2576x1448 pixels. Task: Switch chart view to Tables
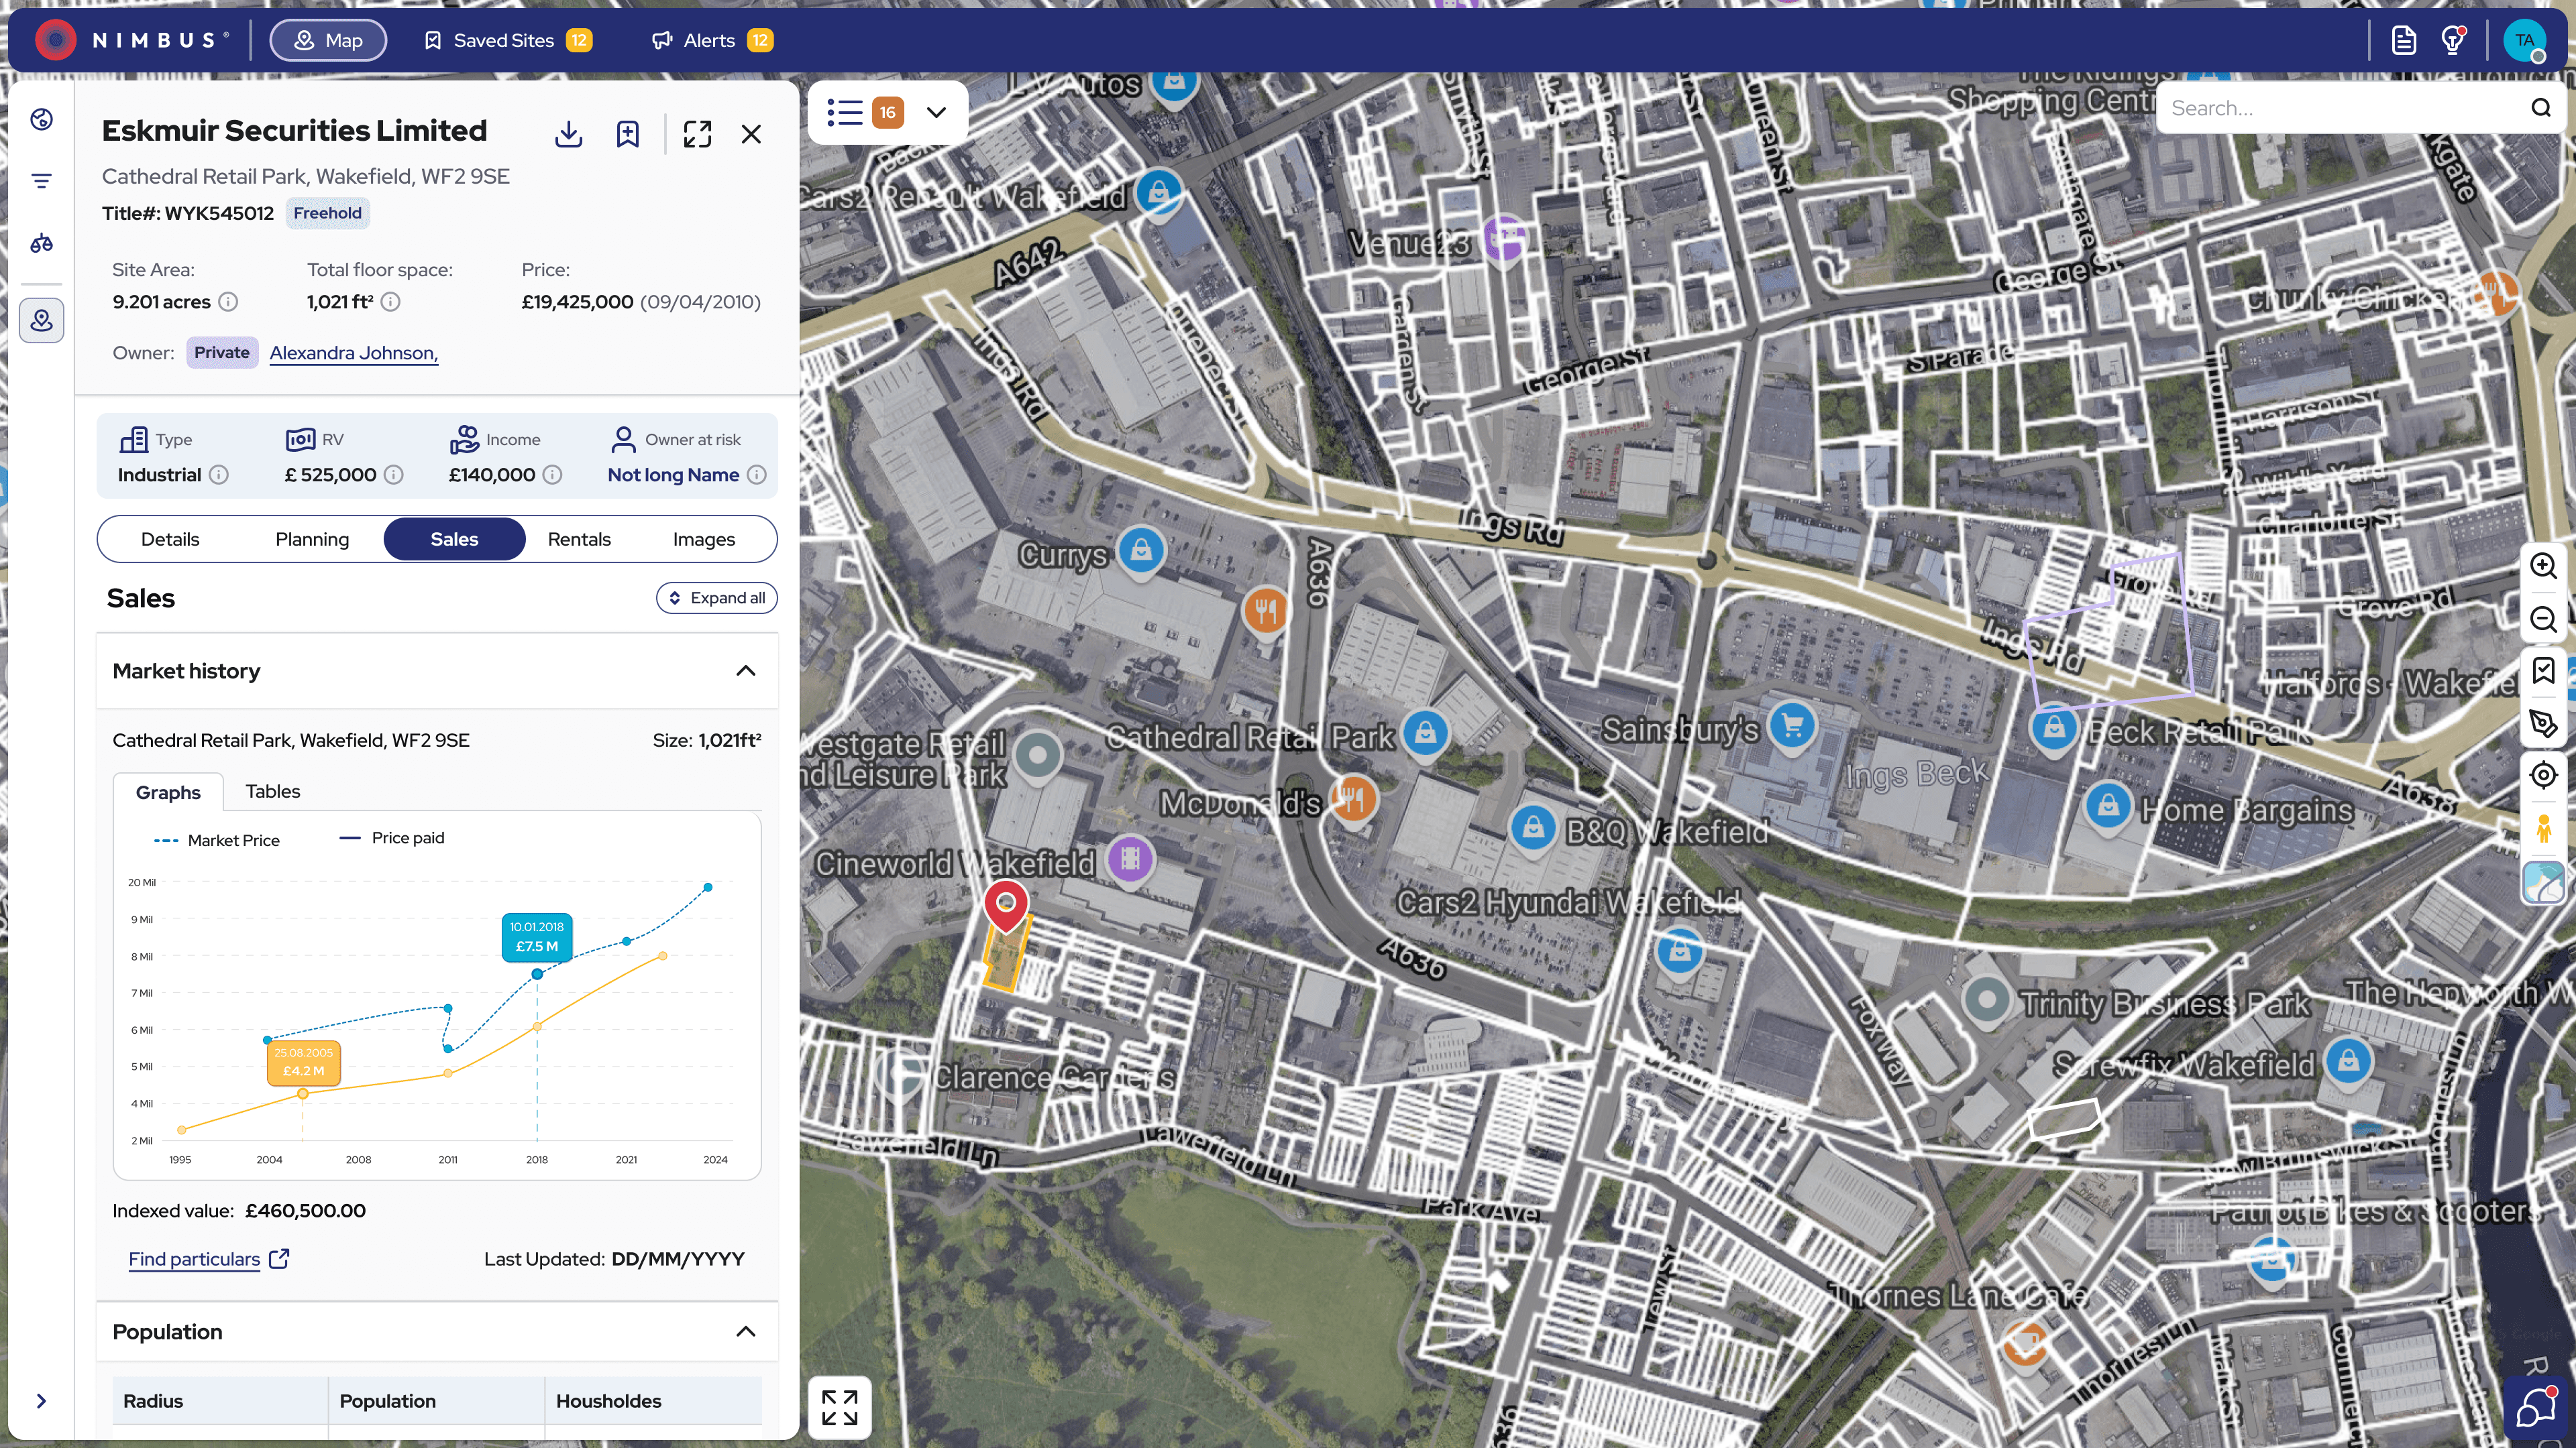click(x=272, y=792)
